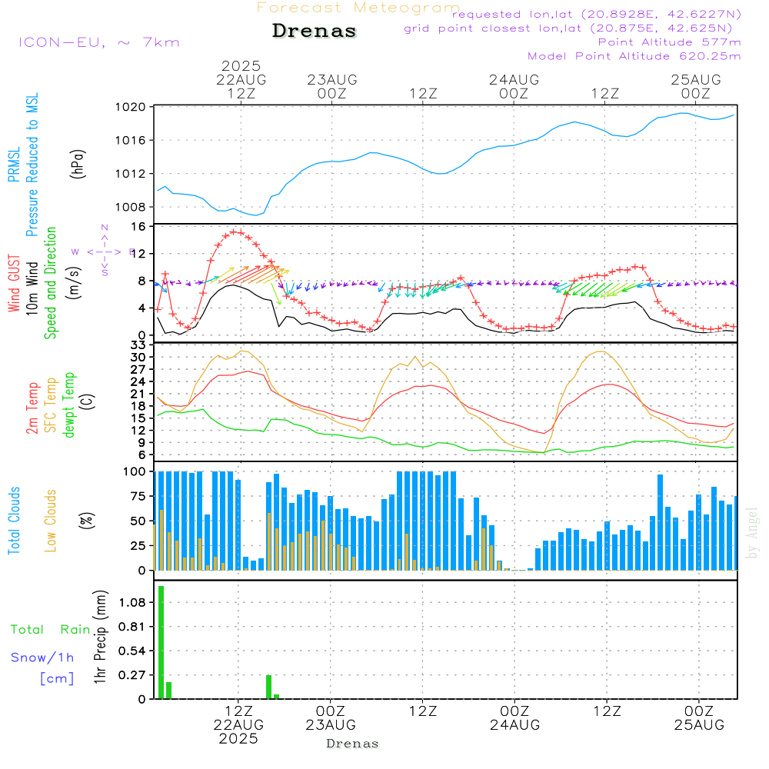Click the bold "Drenas" title at top
This screenshot has height=769, width=769.
tap(315, 31)
